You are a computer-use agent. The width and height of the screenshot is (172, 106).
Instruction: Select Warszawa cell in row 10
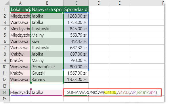(x=20, y=67)
